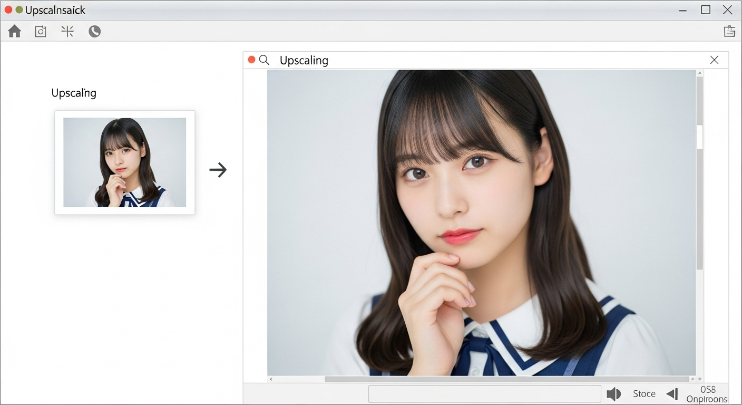This screenshot has height=405, width=742.
Task: Click the arrow between thumbnail and preview
Action: 218,170
